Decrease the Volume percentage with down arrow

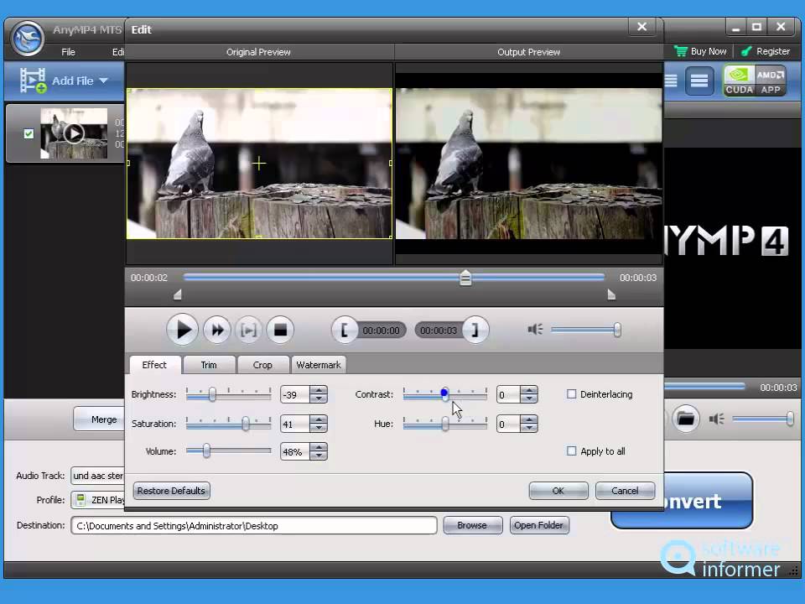click(319, 456)
